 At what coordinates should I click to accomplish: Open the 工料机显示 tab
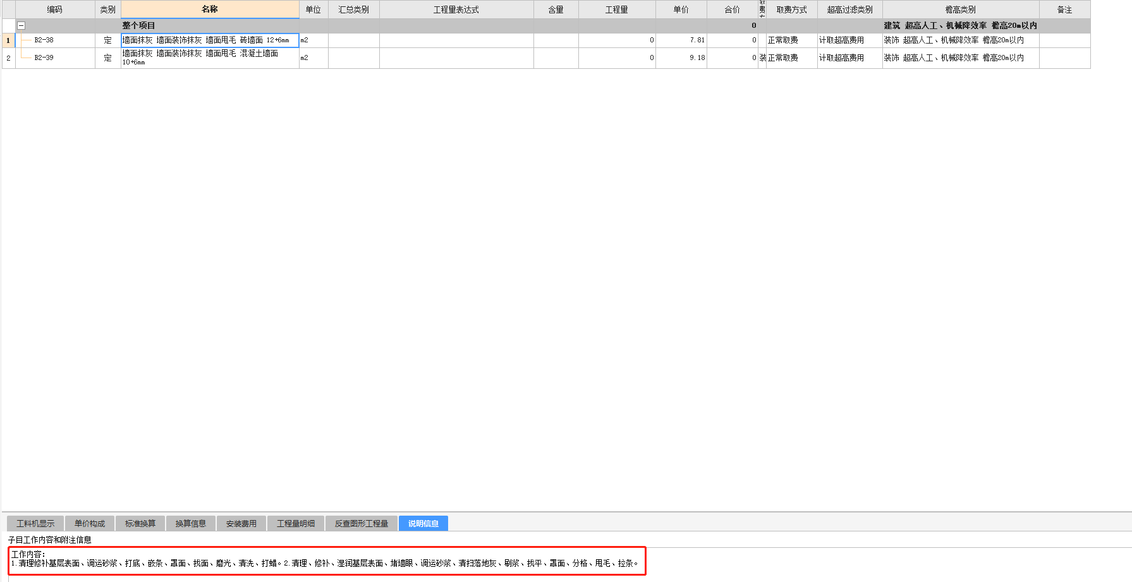[35, 523]
